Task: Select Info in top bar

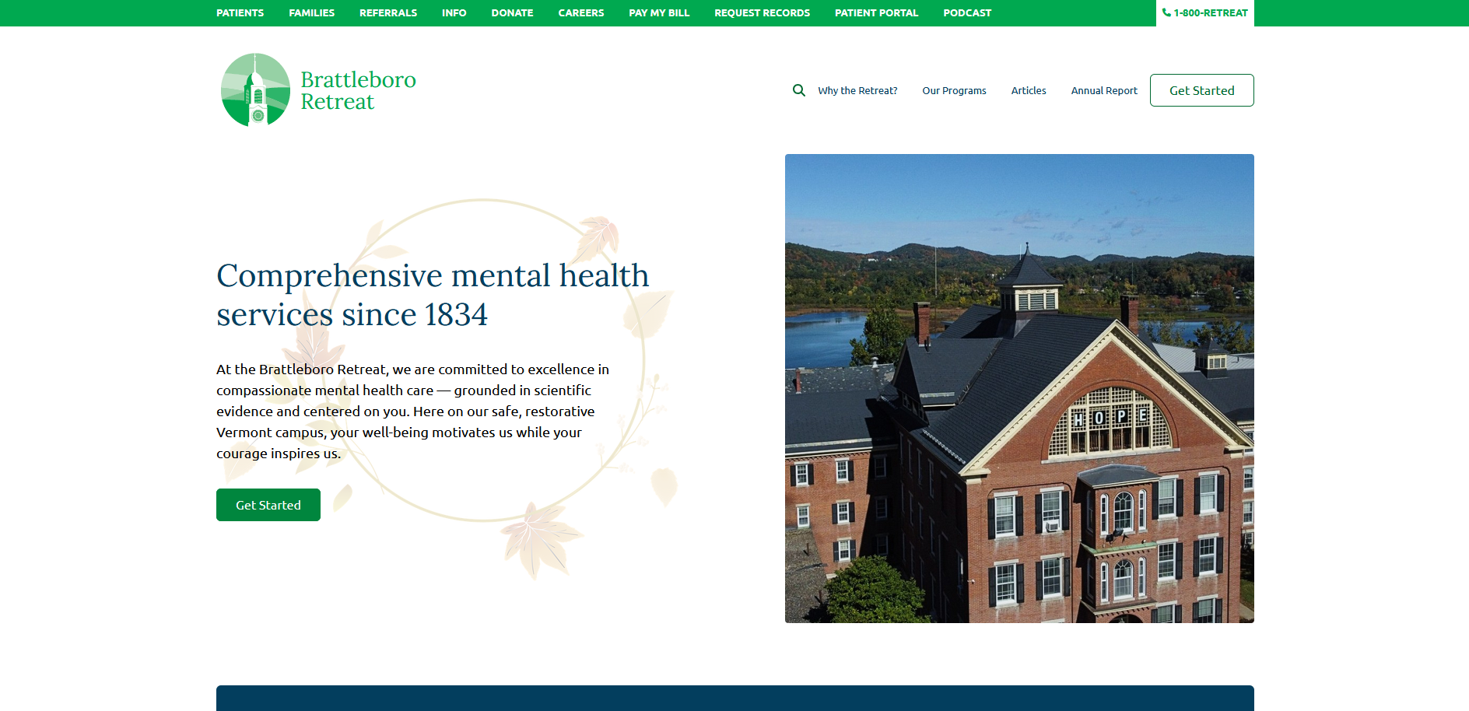Action: click(454, 13)
